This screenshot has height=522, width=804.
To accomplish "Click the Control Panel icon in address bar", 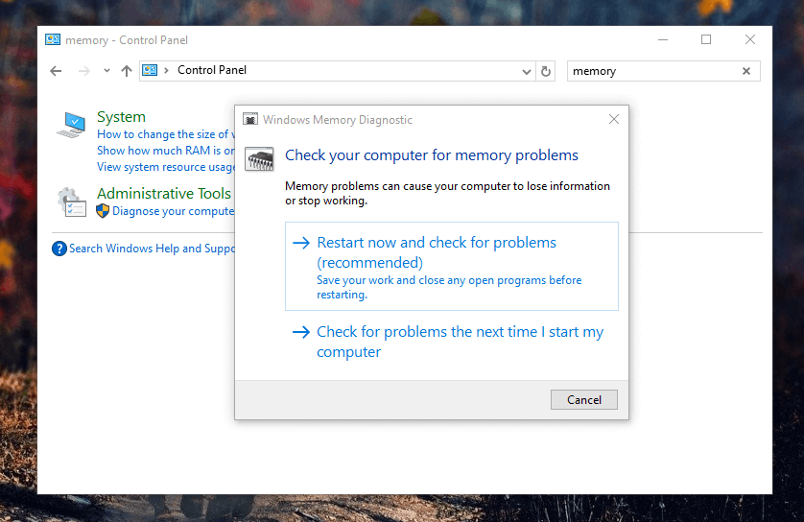I will [150, 70].
